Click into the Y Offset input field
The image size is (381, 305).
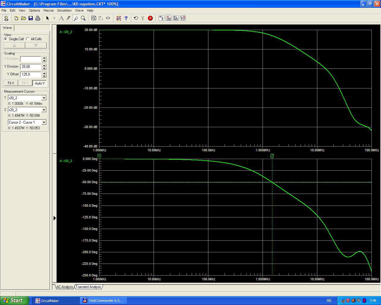coord(31,74)
